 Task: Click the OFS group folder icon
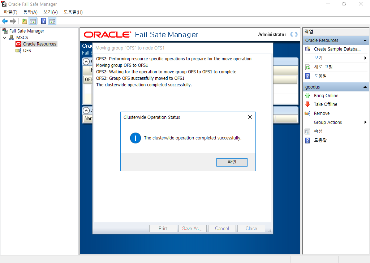pos(18,51)
